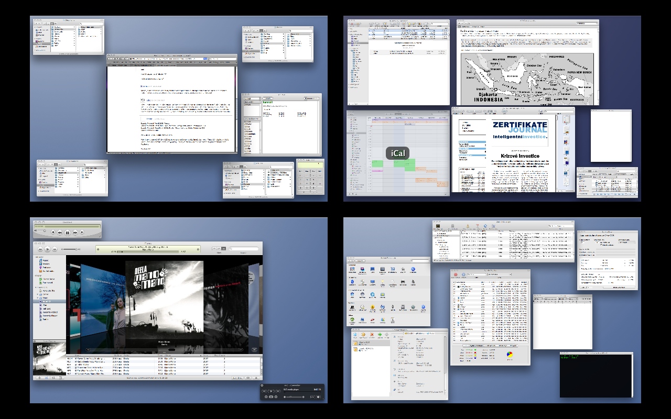Click fast-forward in the QuickTime Player window

tap(75, 233)
